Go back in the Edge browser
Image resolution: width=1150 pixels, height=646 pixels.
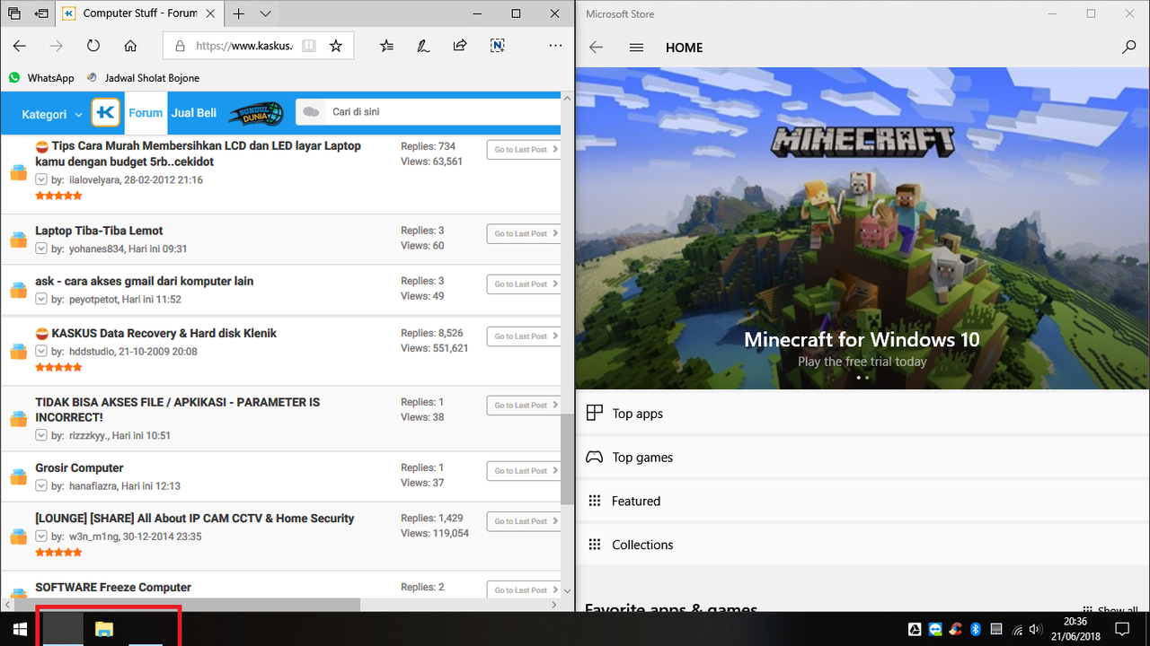coord(20,46)
